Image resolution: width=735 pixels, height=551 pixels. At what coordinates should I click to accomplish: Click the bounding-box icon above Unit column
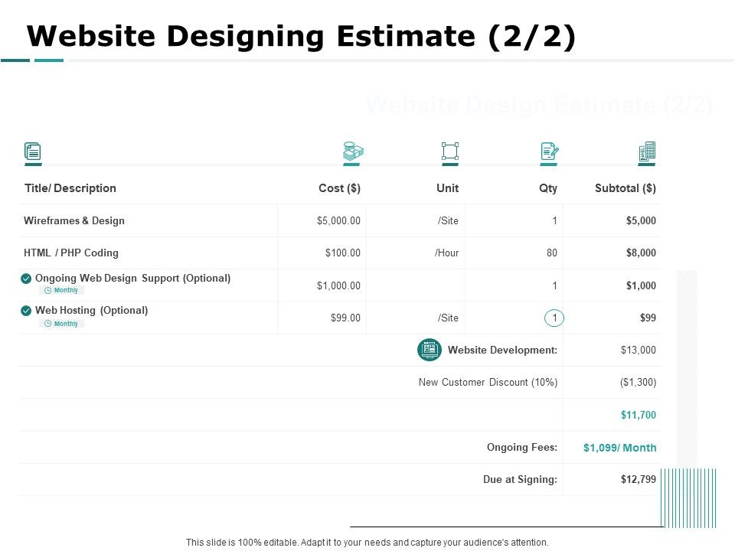tap(450, 152)
